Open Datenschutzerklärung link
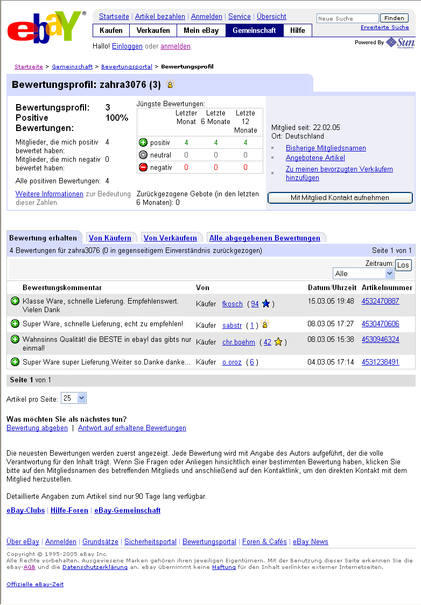Screen dimensions: 421x605 click(95, 567)
